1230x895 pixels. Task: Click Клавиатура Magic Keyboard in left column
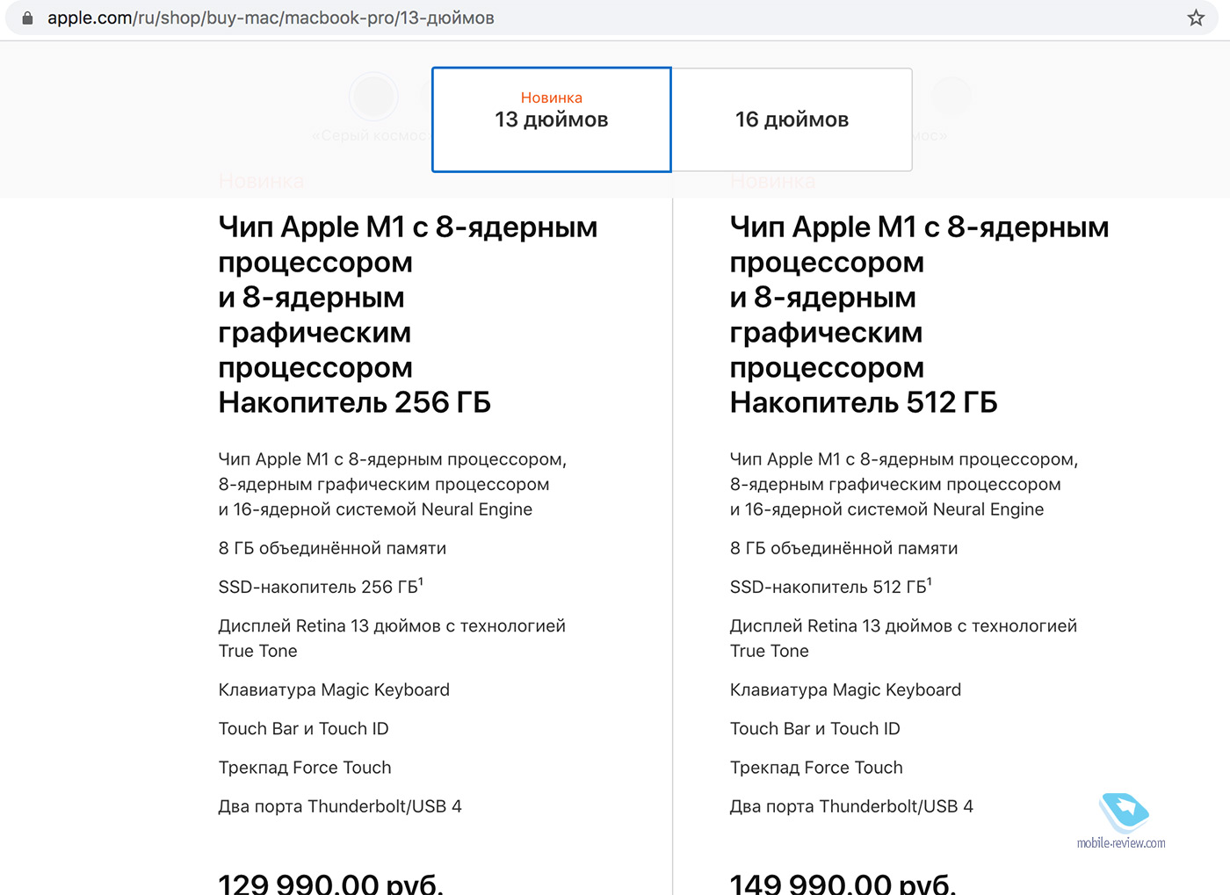[334, 689]
